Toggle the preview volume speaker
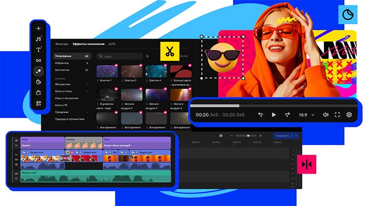Viewport: 366px width, 206px height. click(325, 115)
